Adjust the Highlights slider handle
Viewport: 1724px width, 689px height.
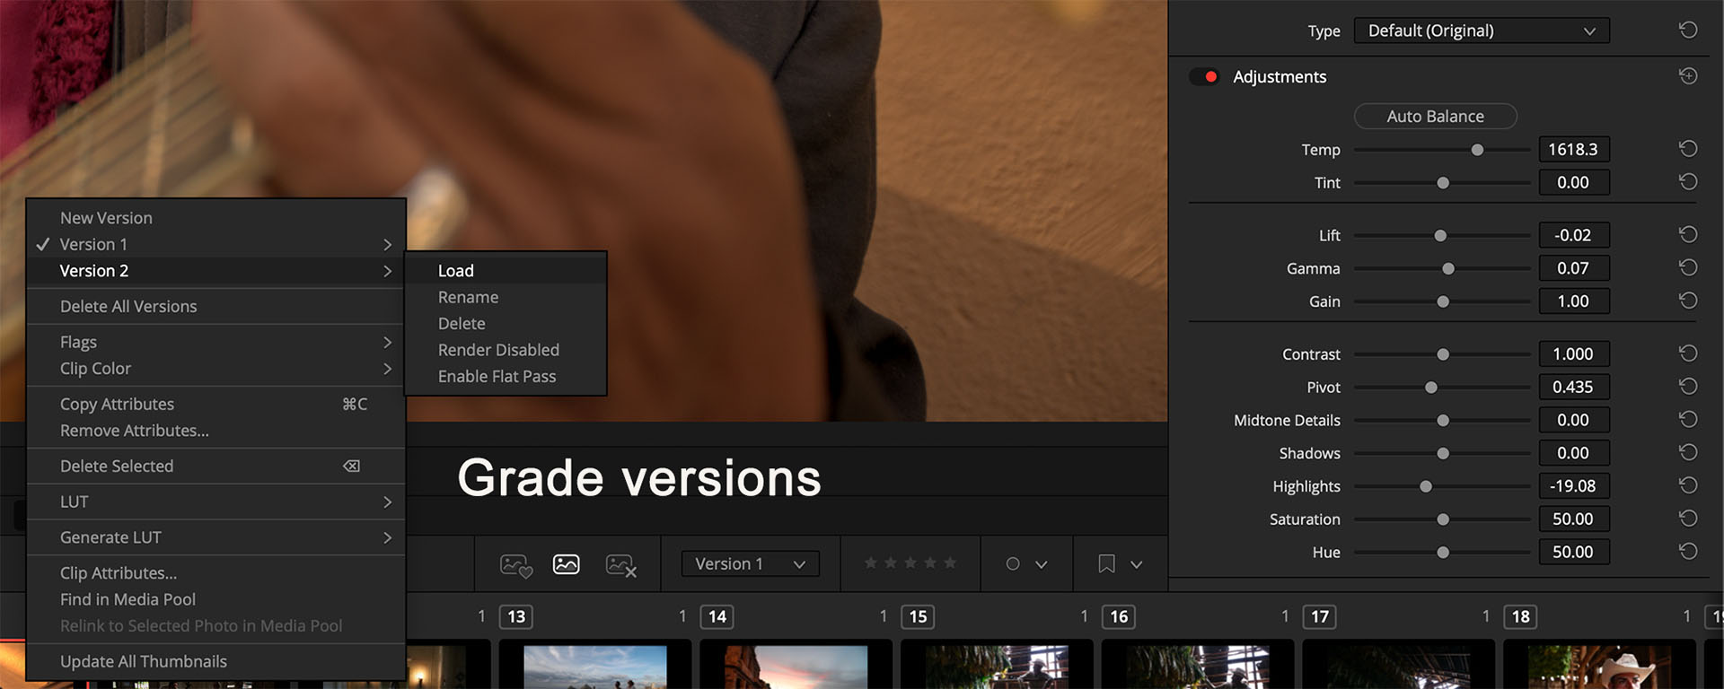(1425, 486)
